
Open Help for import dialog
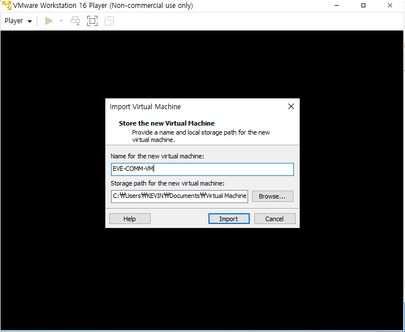tap(130, 219)
